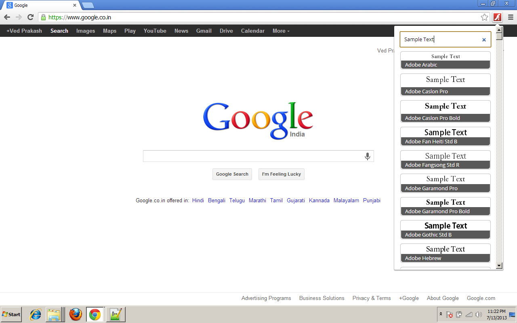Switch language to Malayalam
The image size is (517, 323).
(x=346, y=200)
